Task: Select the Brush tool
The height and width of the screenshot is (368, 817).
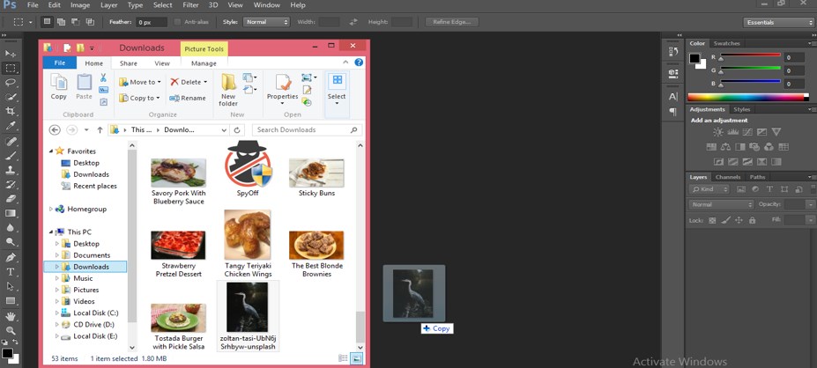Action: tap(11, 156)
